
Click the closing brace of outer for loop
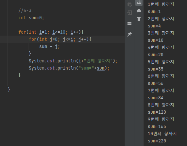point(20,75)
